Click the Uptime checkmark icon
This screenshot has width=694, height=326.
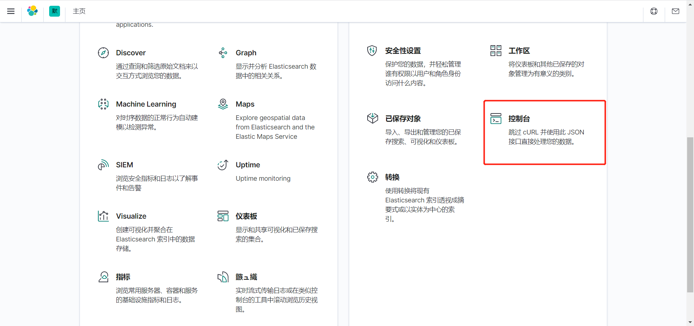[x=223, y=165]
